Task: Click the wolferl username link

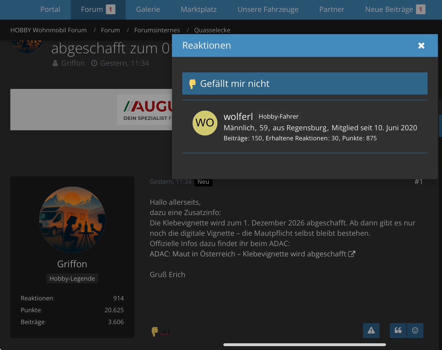Action: pyautogui.click(x=238, y=117)
